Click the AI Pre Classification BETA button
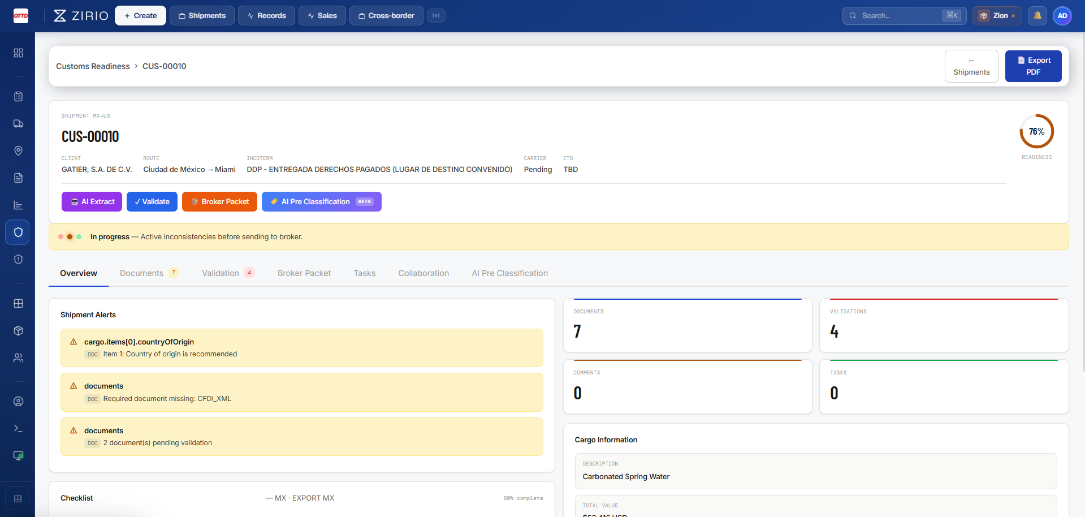The height and width of the screenshot is (517, 1085). (x=322, y=202)
